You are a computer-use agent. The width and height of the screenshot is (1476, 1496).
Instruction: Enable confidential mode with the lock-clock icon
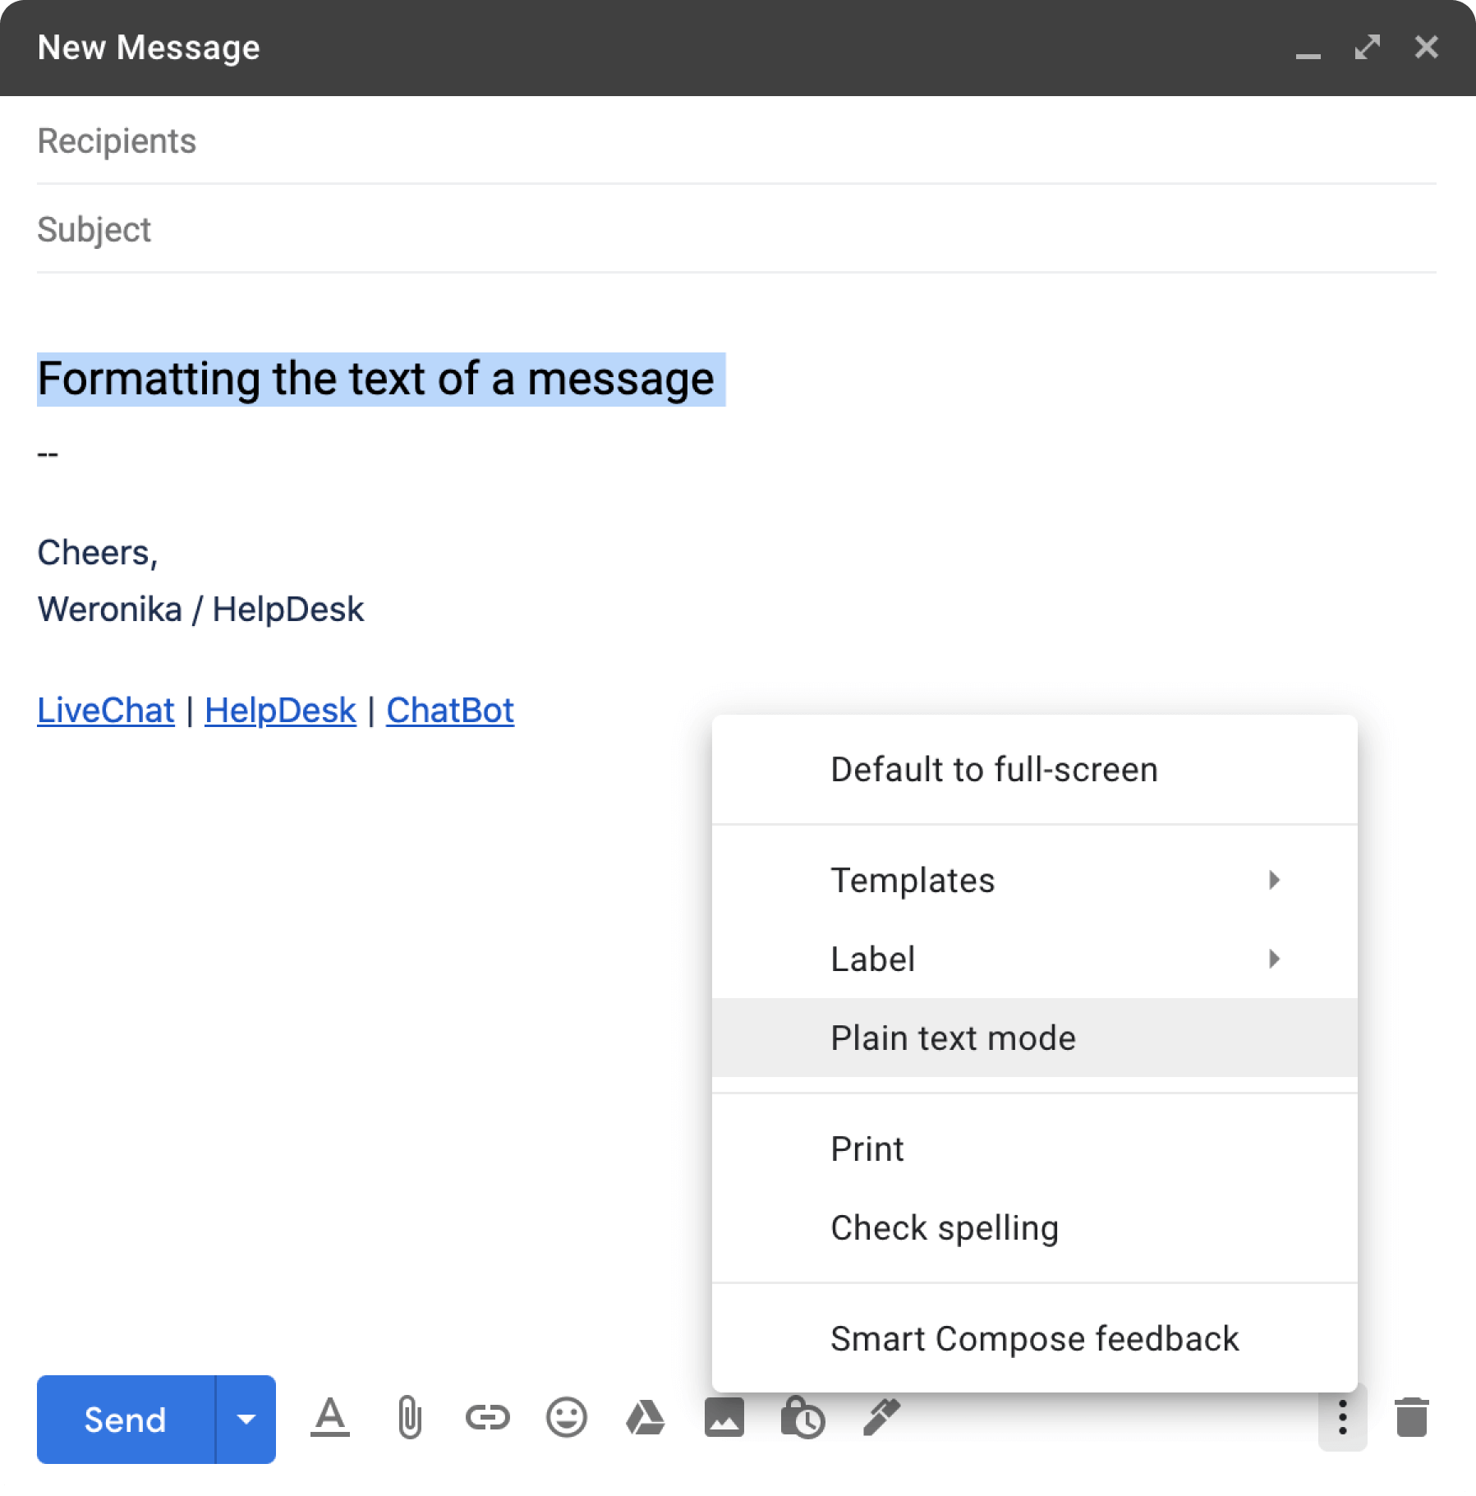pos(802,1419)
